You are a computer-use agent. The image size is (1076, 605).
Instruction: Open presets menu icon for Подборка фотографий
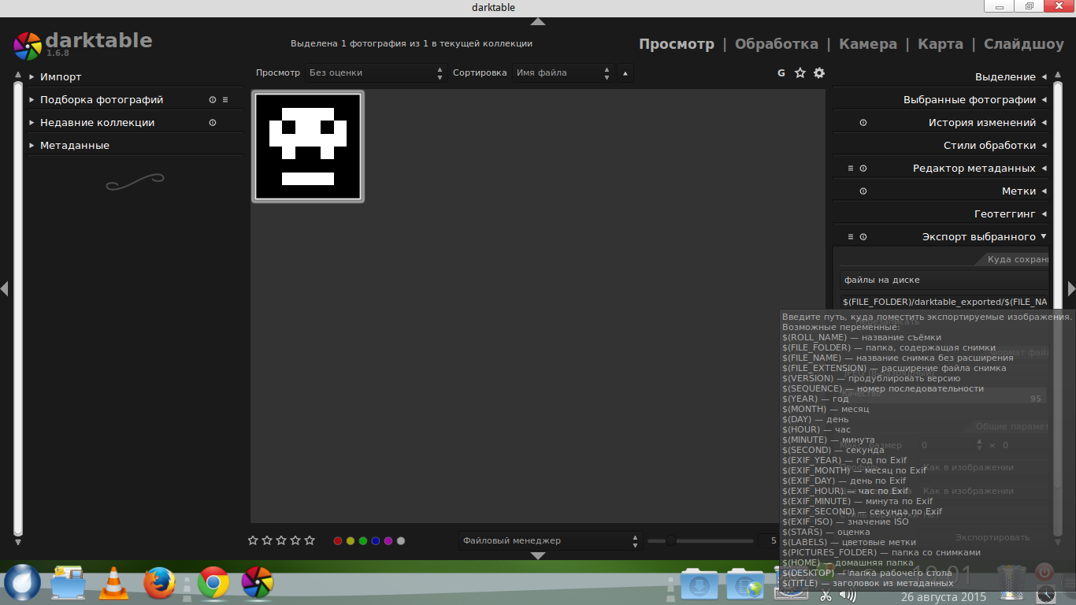click(225, 100)
